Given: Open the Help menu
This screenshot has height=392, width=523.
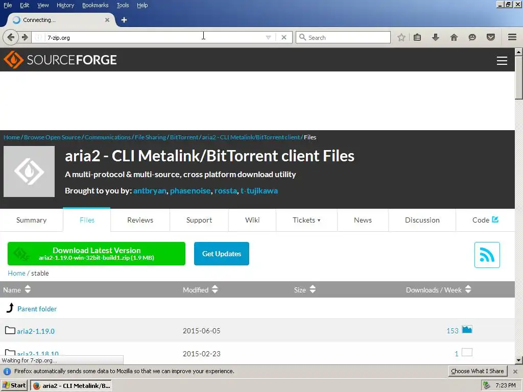Looking at the screenshot, I should 142,5.
